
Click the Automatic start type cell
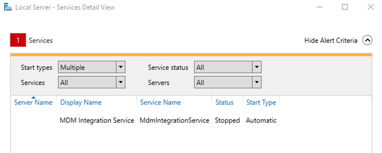261,120
